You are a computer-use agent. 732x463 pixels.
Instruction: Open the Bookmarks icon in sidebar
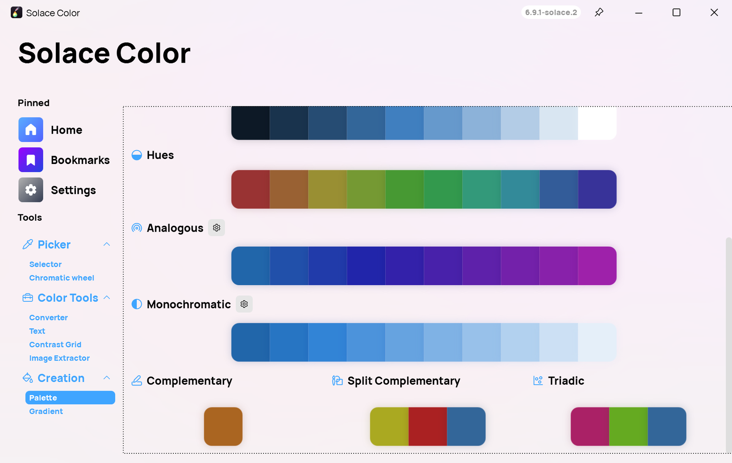tap(31, 160)
